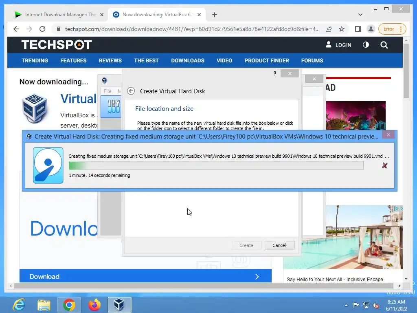Open FORUMS in TechSpot nav

click(x=312, y=60)
